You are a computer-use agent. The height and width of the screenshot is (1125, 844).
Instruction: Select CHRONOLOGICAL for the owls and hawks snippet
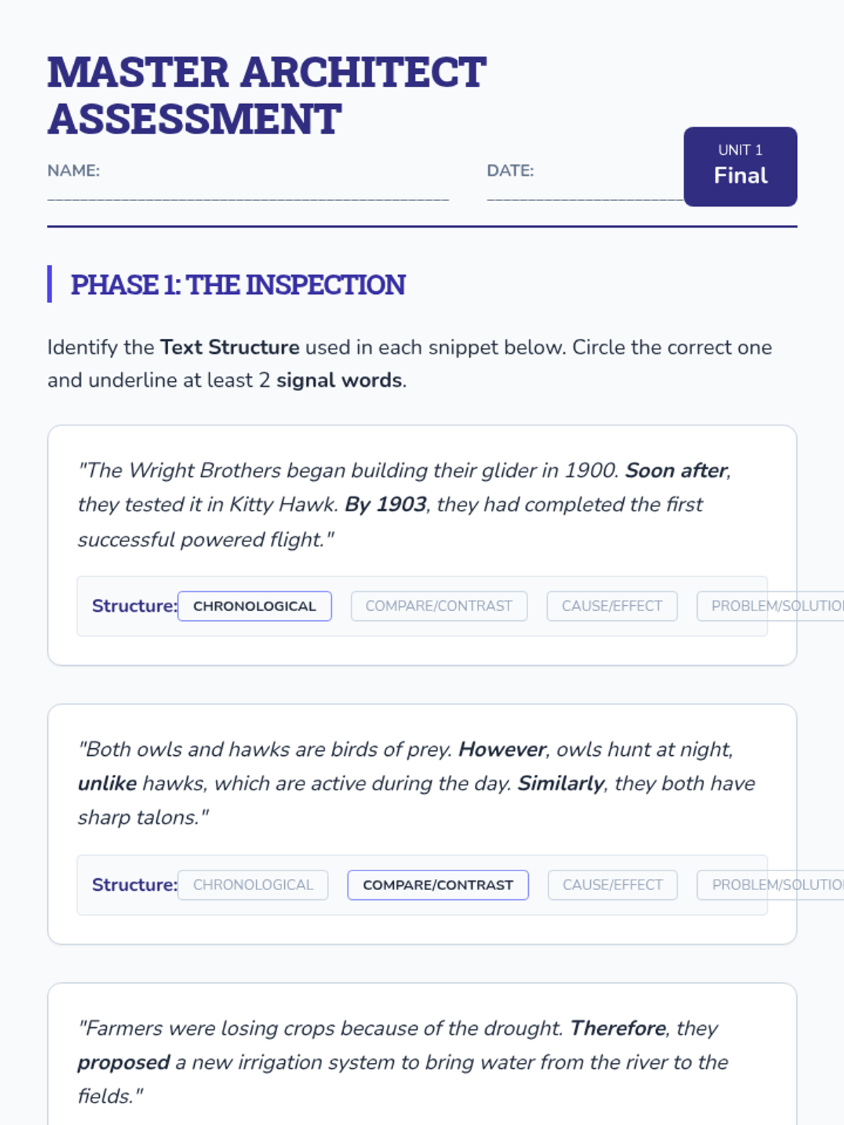tap(252, 885)
